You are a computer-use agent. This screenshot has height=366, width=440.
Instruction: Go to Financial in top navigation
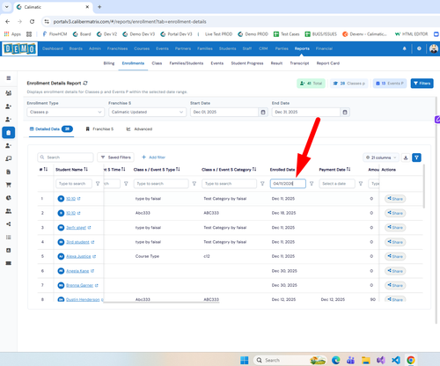(324, 48)
